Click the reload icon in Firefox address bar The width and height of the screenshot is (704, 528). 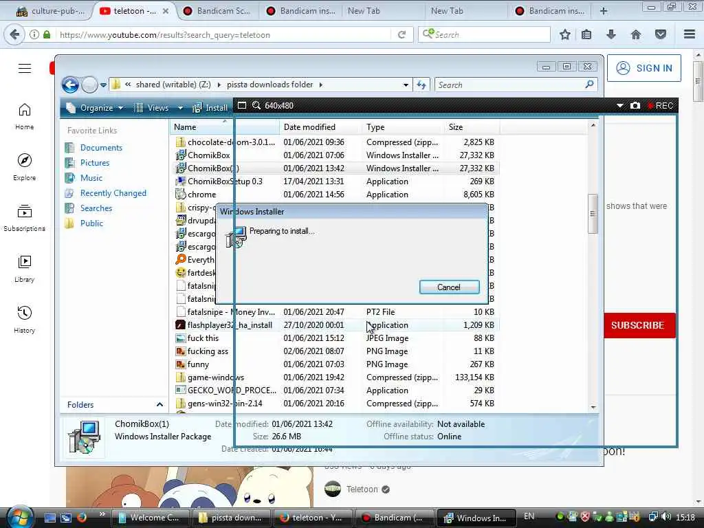(401, 34)
